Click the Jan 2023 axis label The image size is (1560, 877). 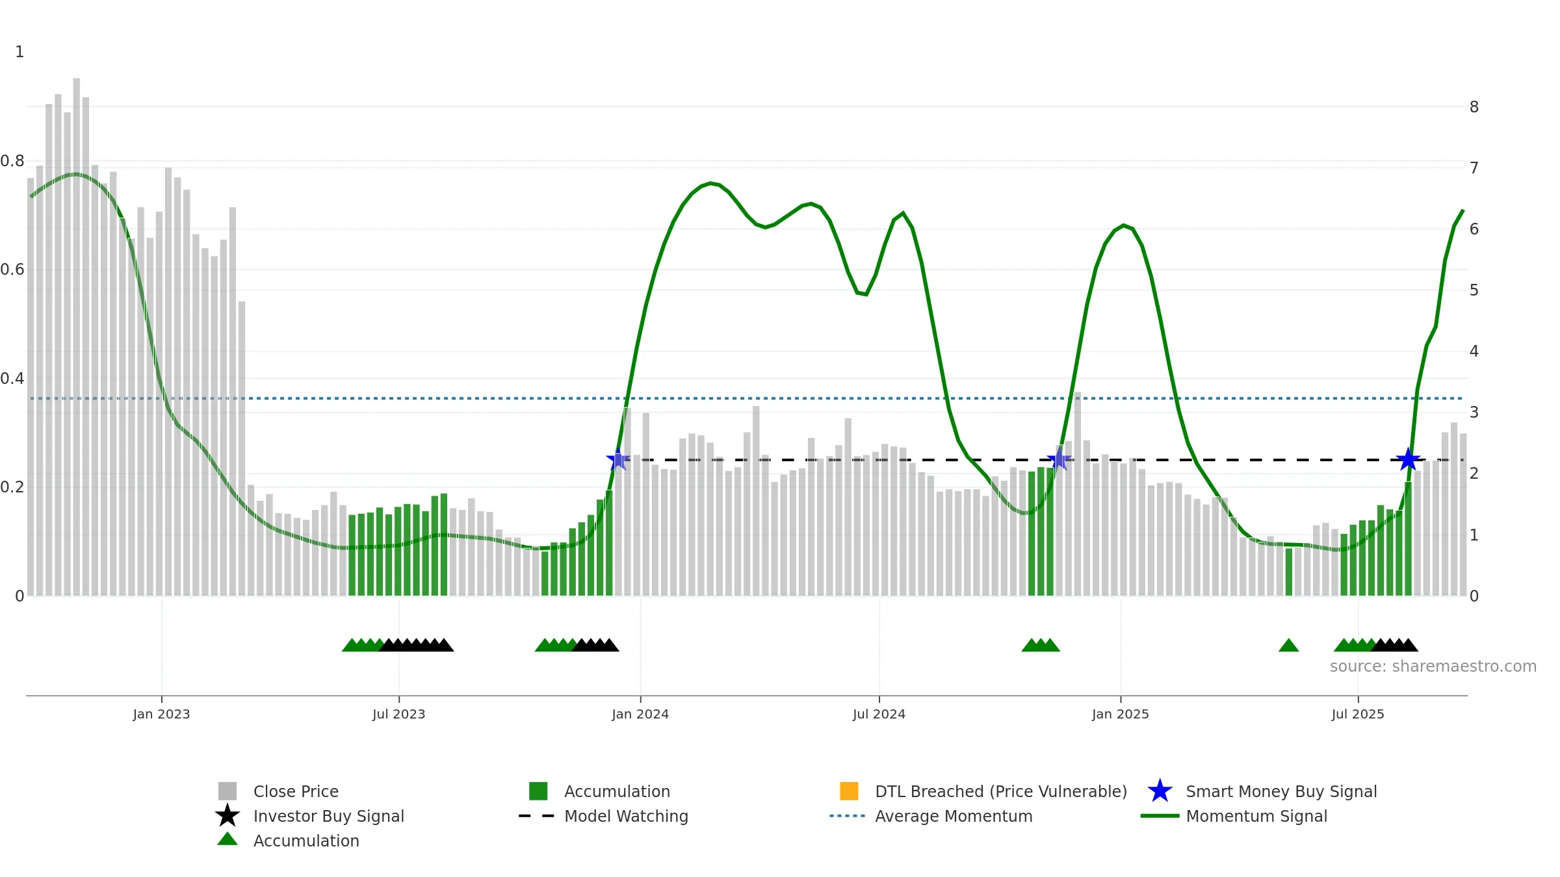tap(161, 714)
